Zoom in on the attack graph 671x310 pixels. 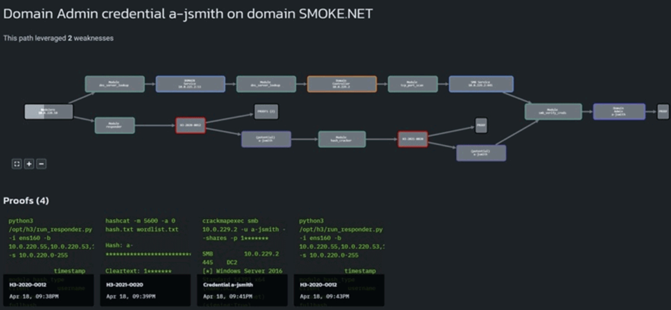point(29,164)
